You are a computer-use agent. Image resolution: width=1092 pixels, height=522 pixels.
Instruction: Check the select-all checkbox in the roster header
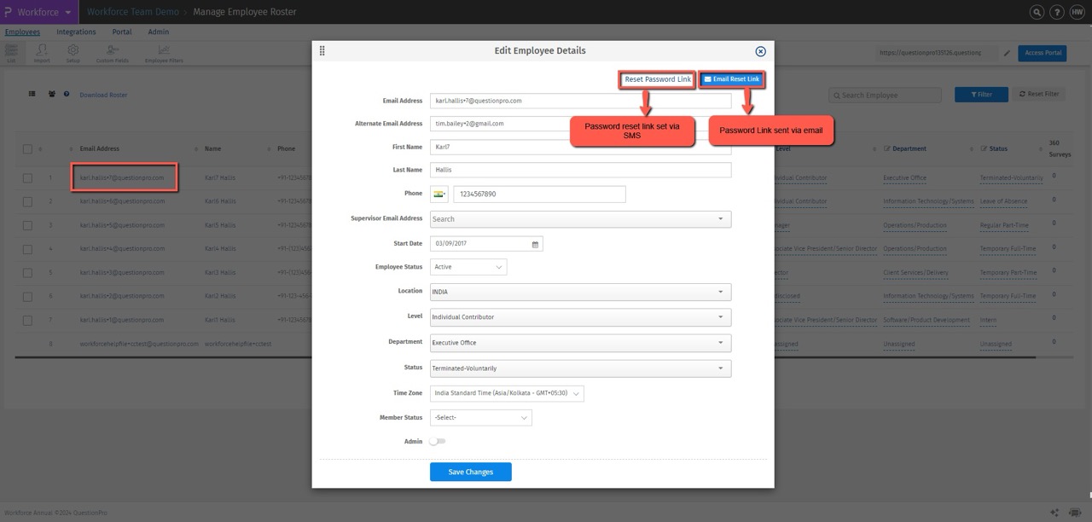pos(27,148)
